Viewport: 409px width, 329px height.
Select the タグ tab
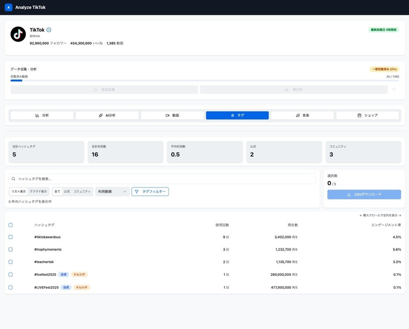point(237,116)
